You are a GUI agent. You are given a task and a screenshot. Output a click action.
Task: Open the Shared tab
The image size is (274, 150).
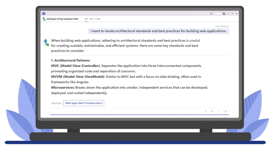point(91,19)
